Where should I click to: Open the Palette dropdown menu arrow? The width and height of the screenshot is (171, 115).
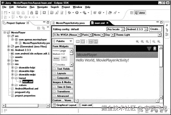[71, 41]
